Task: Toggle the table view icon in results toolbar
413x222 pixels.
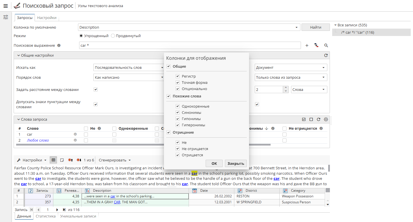Action: click(x=53, y=160)
